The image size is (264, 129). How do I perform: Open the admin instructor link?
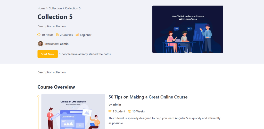coord(64,44)
